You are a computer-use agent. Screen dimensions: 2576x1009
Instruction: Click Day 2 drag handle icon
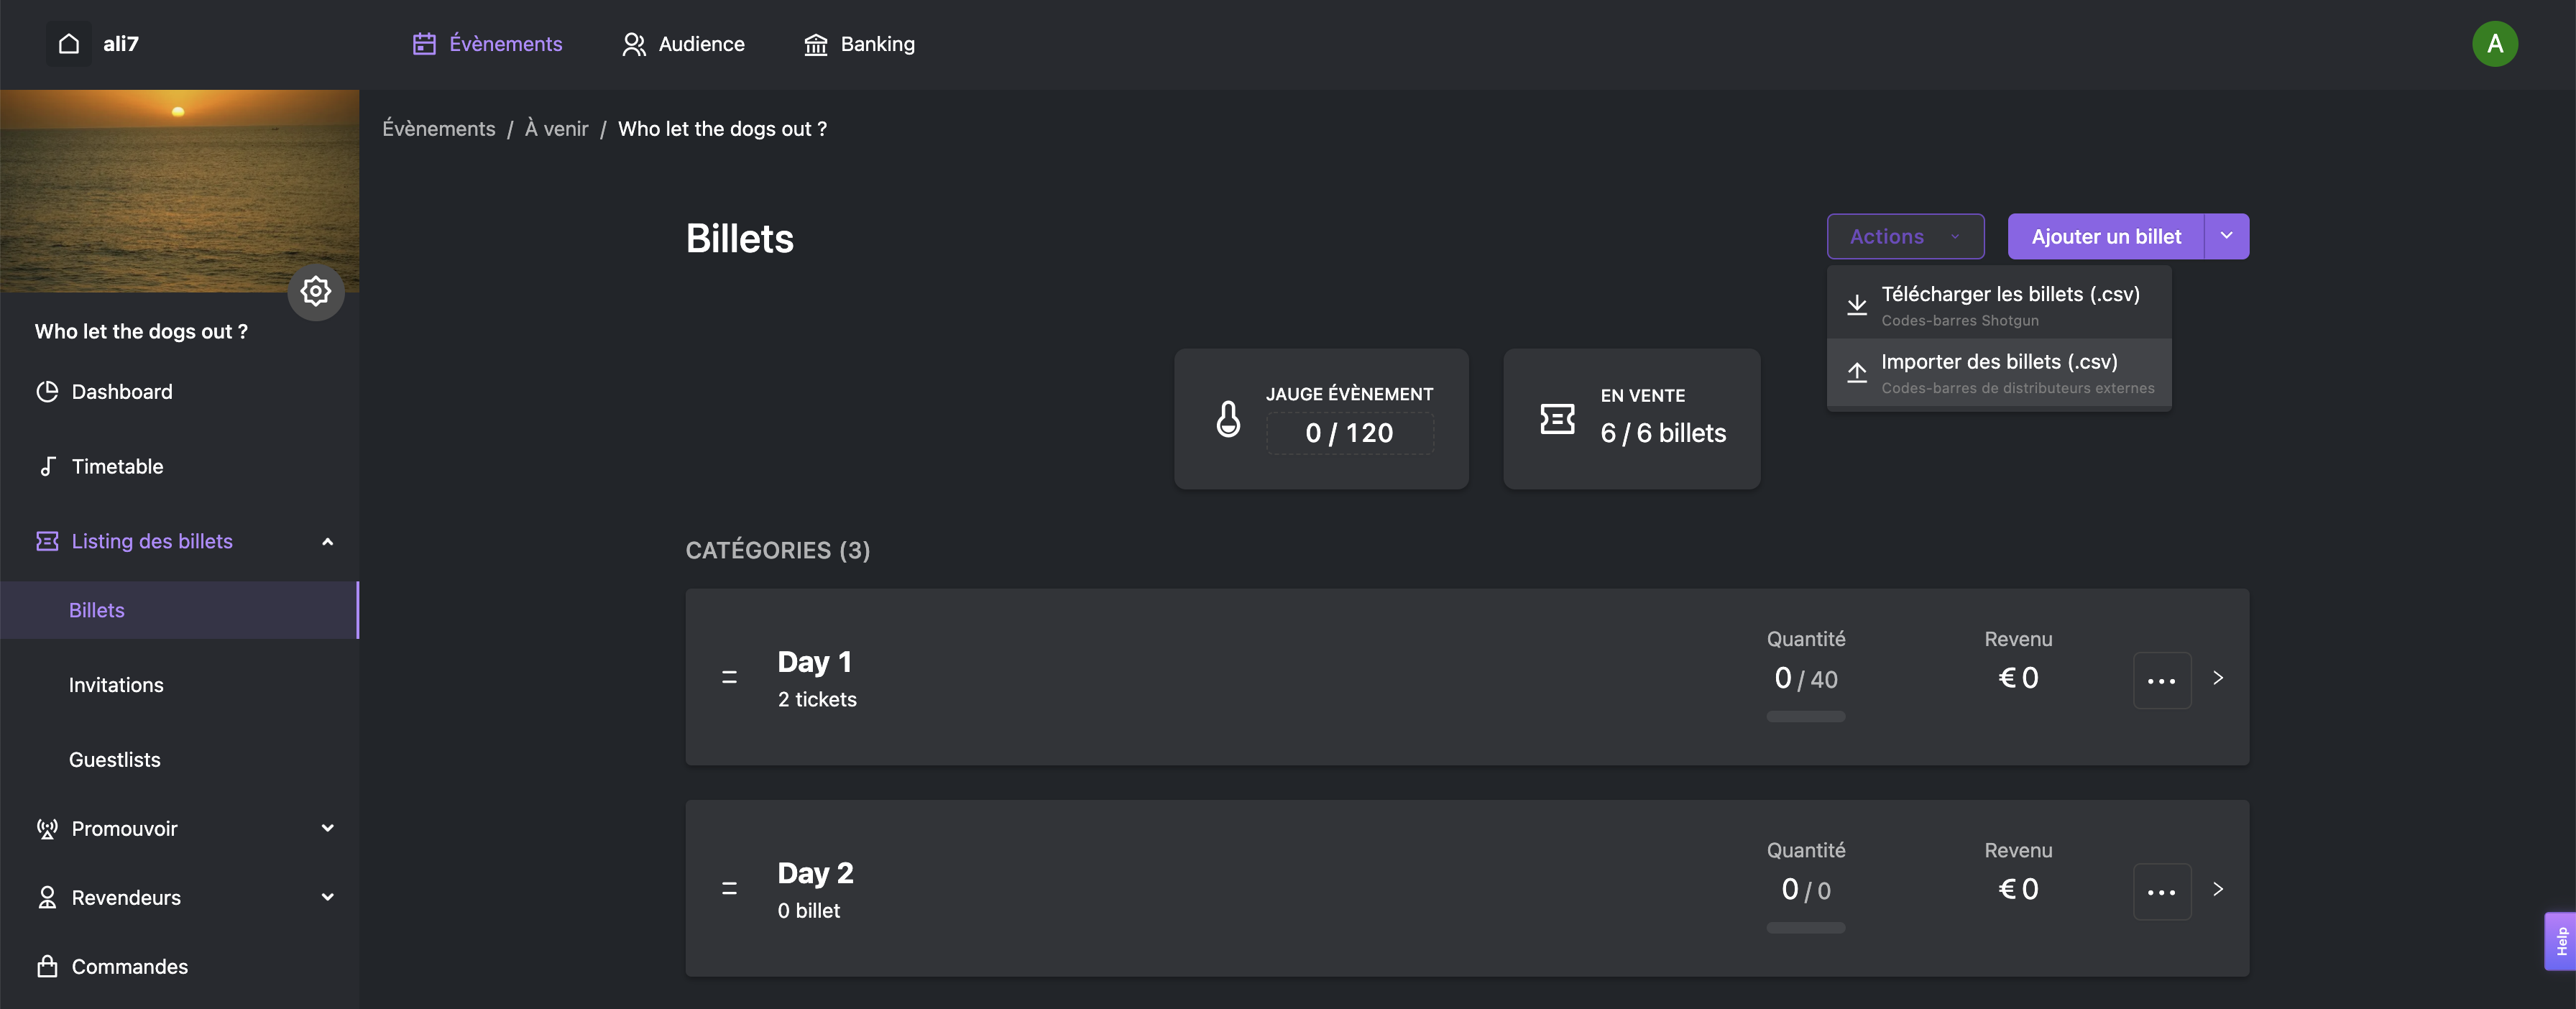(x=729, y=889)
